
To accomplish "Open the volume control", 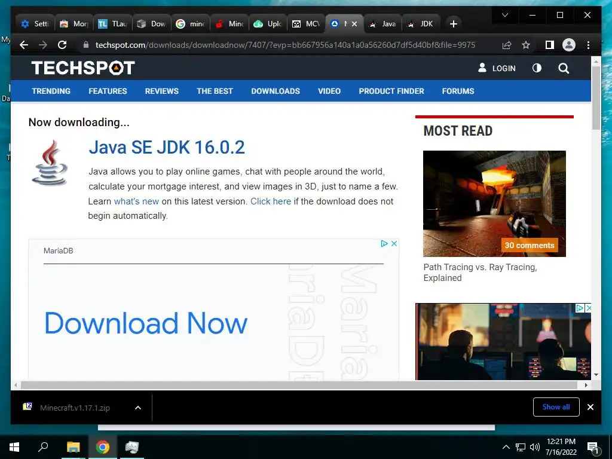I will point(535,447).
